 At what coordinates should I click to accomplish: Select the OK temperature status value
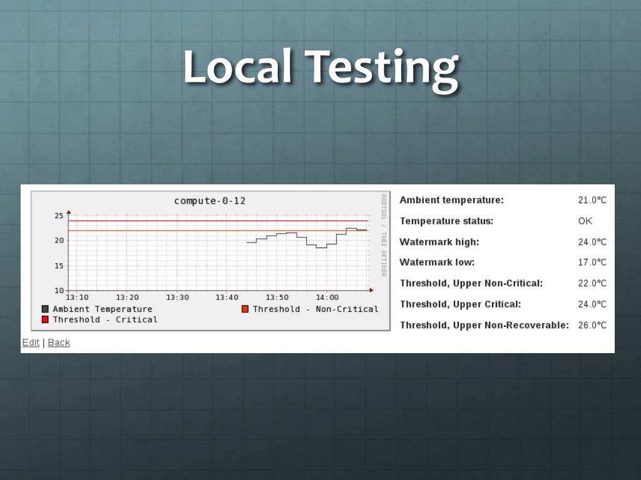(x=585, y=221)
